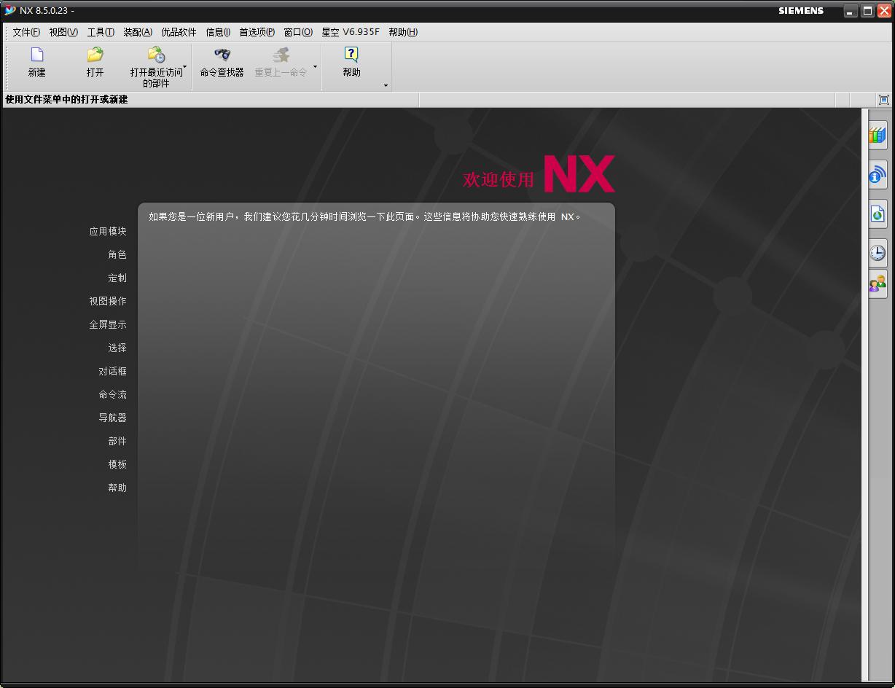Open the Web Browser palette icon
Screen dimensions: 895x688
point(878,213)
